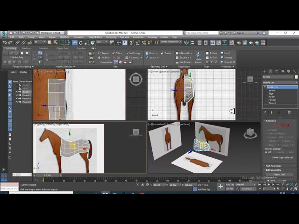Expand the Modify Selection panel arrow
Image resolution: width=299 pixels, height=224 pixels.
click(x=74, y=67)
